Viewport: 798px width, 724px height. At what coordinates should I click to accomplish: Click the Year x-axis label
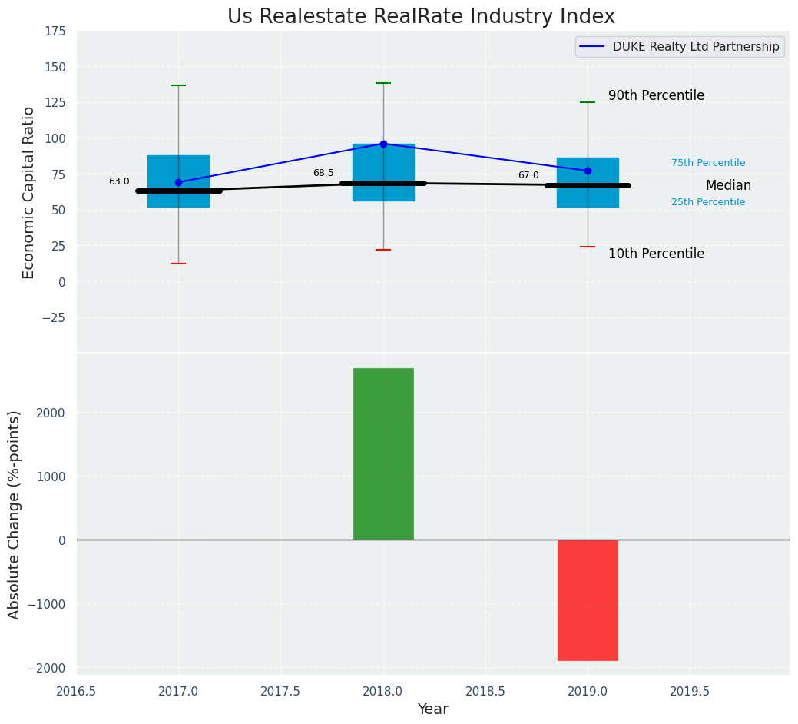tap(432, 709)
